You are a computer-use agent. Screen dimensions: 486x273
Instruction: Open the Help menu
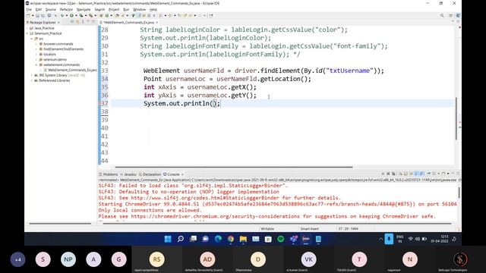(x=153, y=10)
